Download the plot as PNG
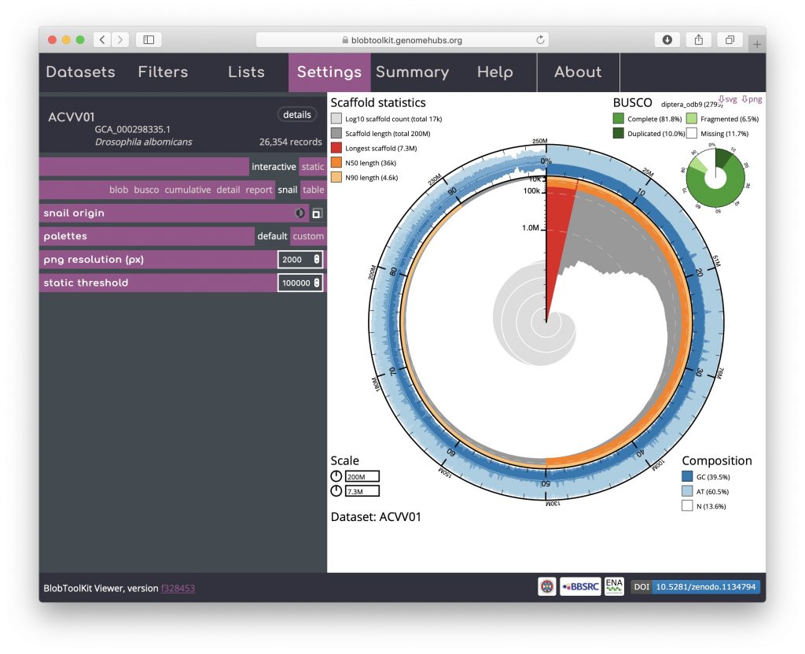 tap(752, 100)
